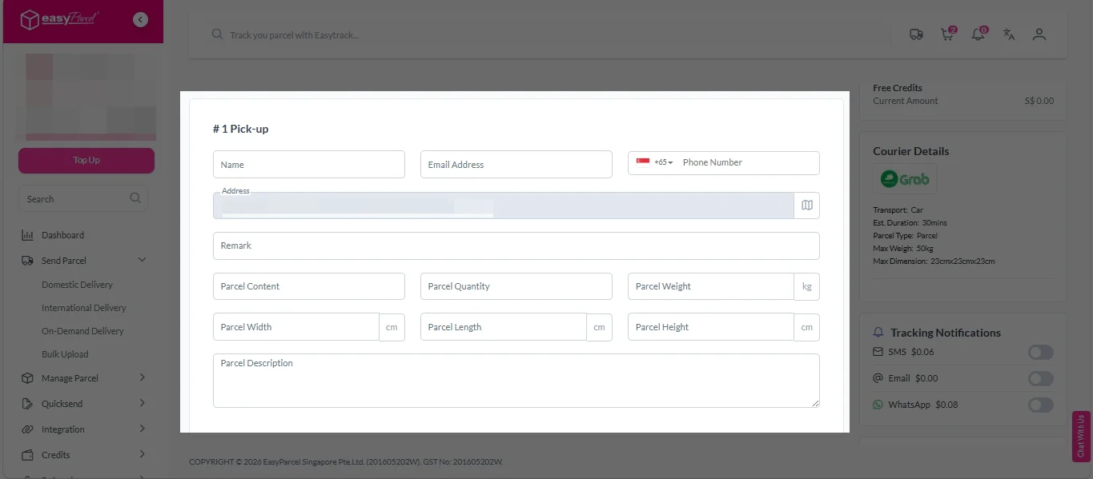Open the parcel tracking truck icon
Viewport: 1093px width, 479px height.
[x=916, y=34]
